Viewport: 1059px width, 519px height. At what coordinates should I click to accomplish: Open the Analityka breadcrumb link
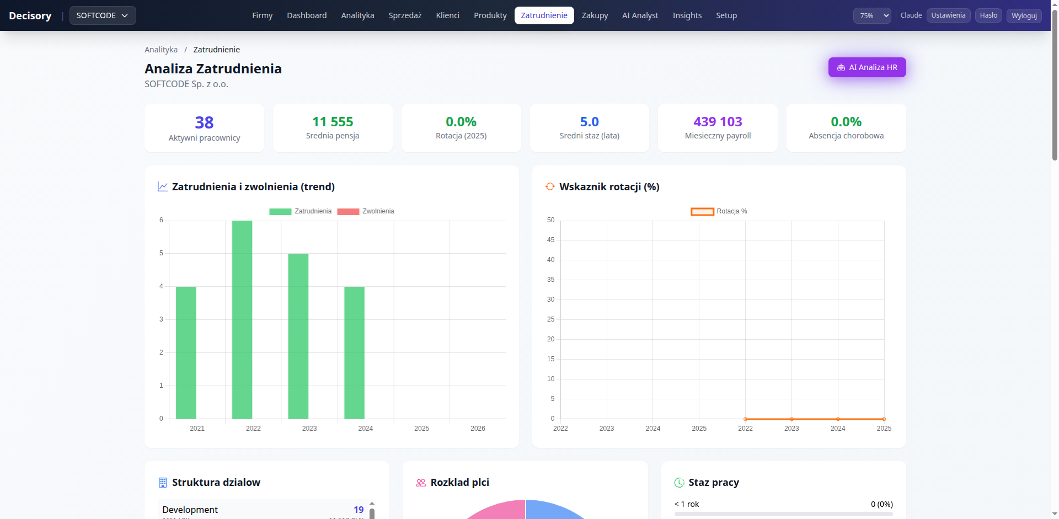(161, 50)
